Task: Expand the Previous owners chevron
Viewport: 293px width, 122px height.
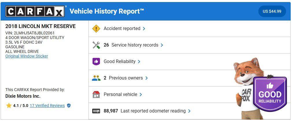Action: pos(146,78)
